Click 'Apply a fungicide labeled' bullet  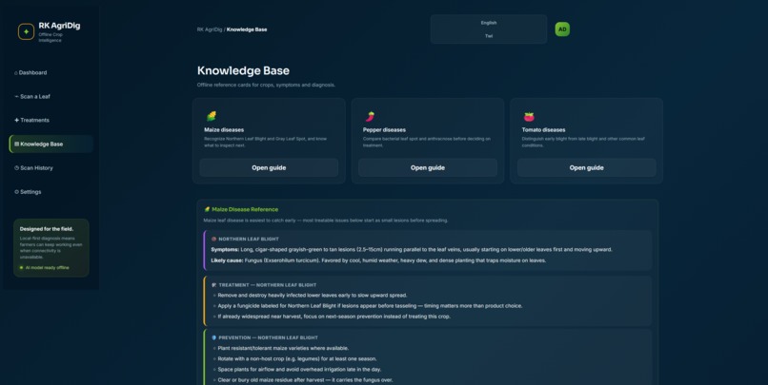[x=370, y=306]
